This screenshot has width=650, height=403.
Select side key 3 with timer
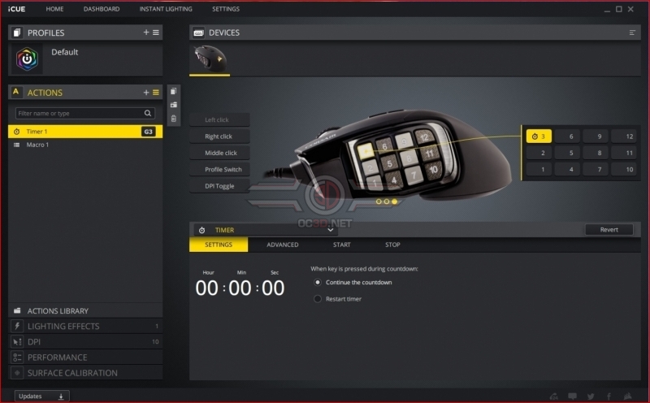click(x=539, y=136)
